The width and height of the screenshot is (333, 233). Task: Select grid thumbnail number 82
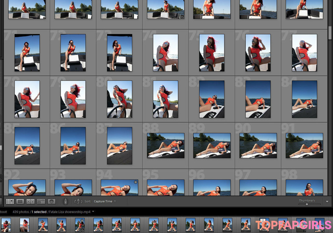click(212, 99)
